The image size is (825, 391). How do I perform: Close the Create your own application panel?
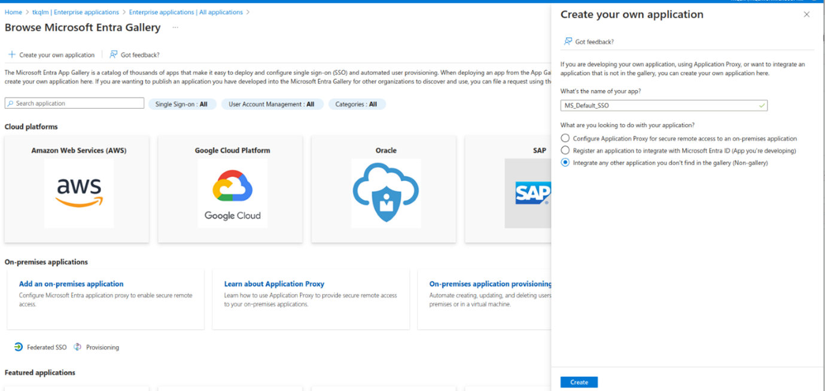point(806,14)
